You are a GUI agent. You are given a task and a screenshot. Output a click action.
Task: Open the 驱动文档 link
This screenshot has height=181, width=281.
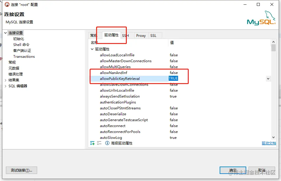269,143
